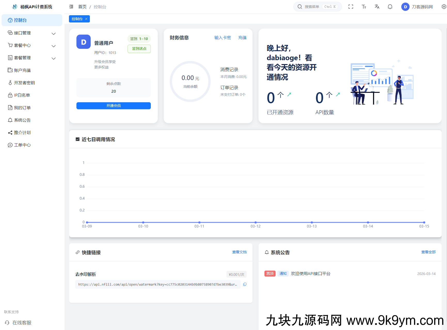This screenshot has width=447, height=330.
Task: Toggle fullscreen mode icon
Action: (351, 7)
